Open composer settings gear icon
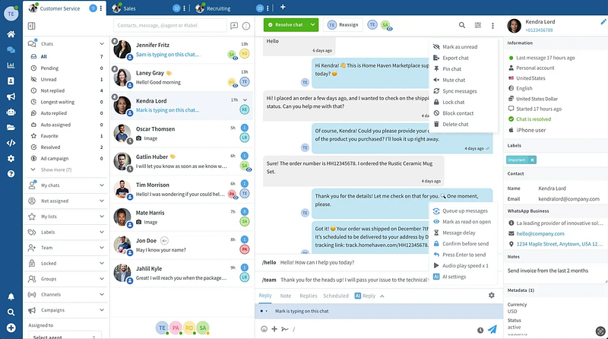Screen dimensions: 608x339 (x=492, y=295)
